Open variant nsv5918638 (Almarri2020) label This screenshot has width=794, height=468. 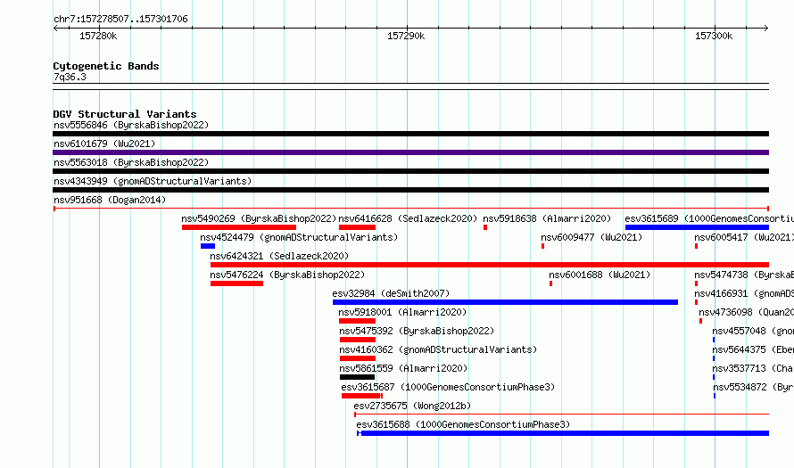pos(547,218)
